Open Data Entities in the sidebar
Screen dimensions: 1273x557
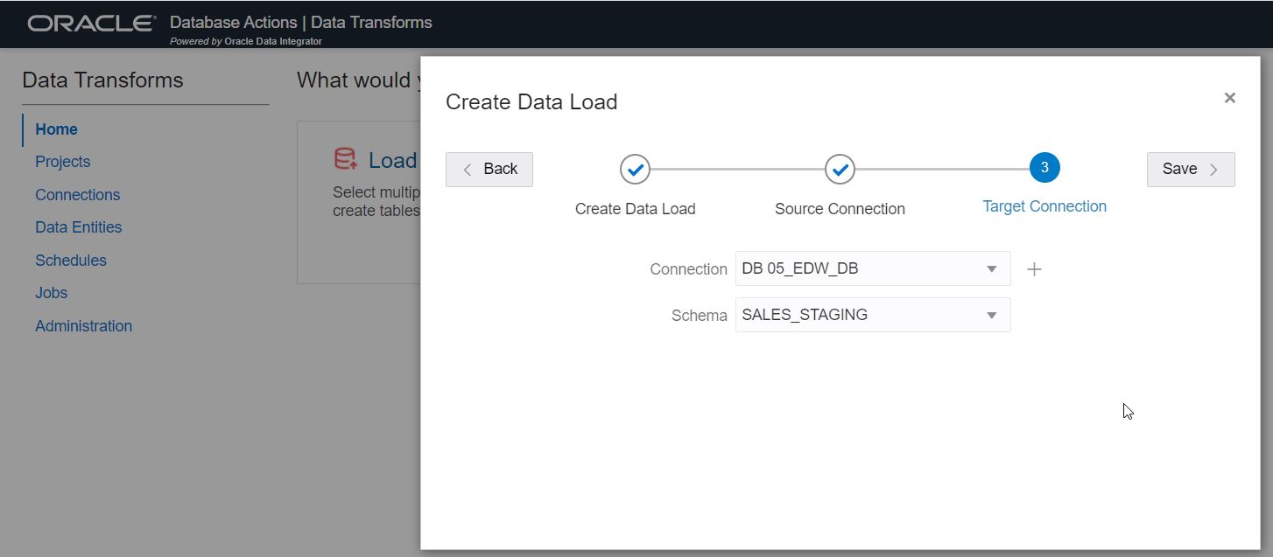(78, 227)
